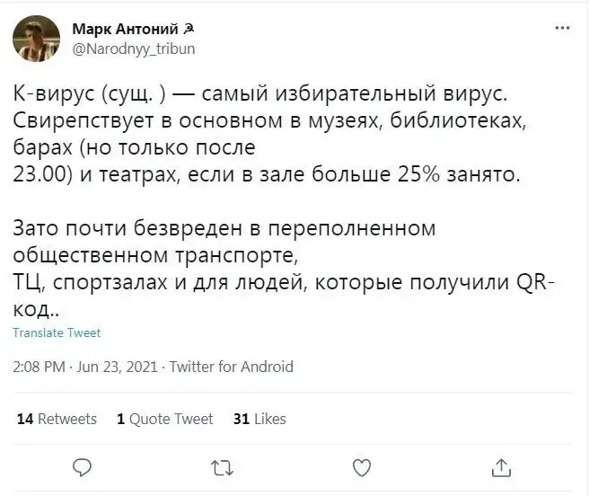
Task: Show the 1 Quote Tweet
Action: [x=165, y=419]
